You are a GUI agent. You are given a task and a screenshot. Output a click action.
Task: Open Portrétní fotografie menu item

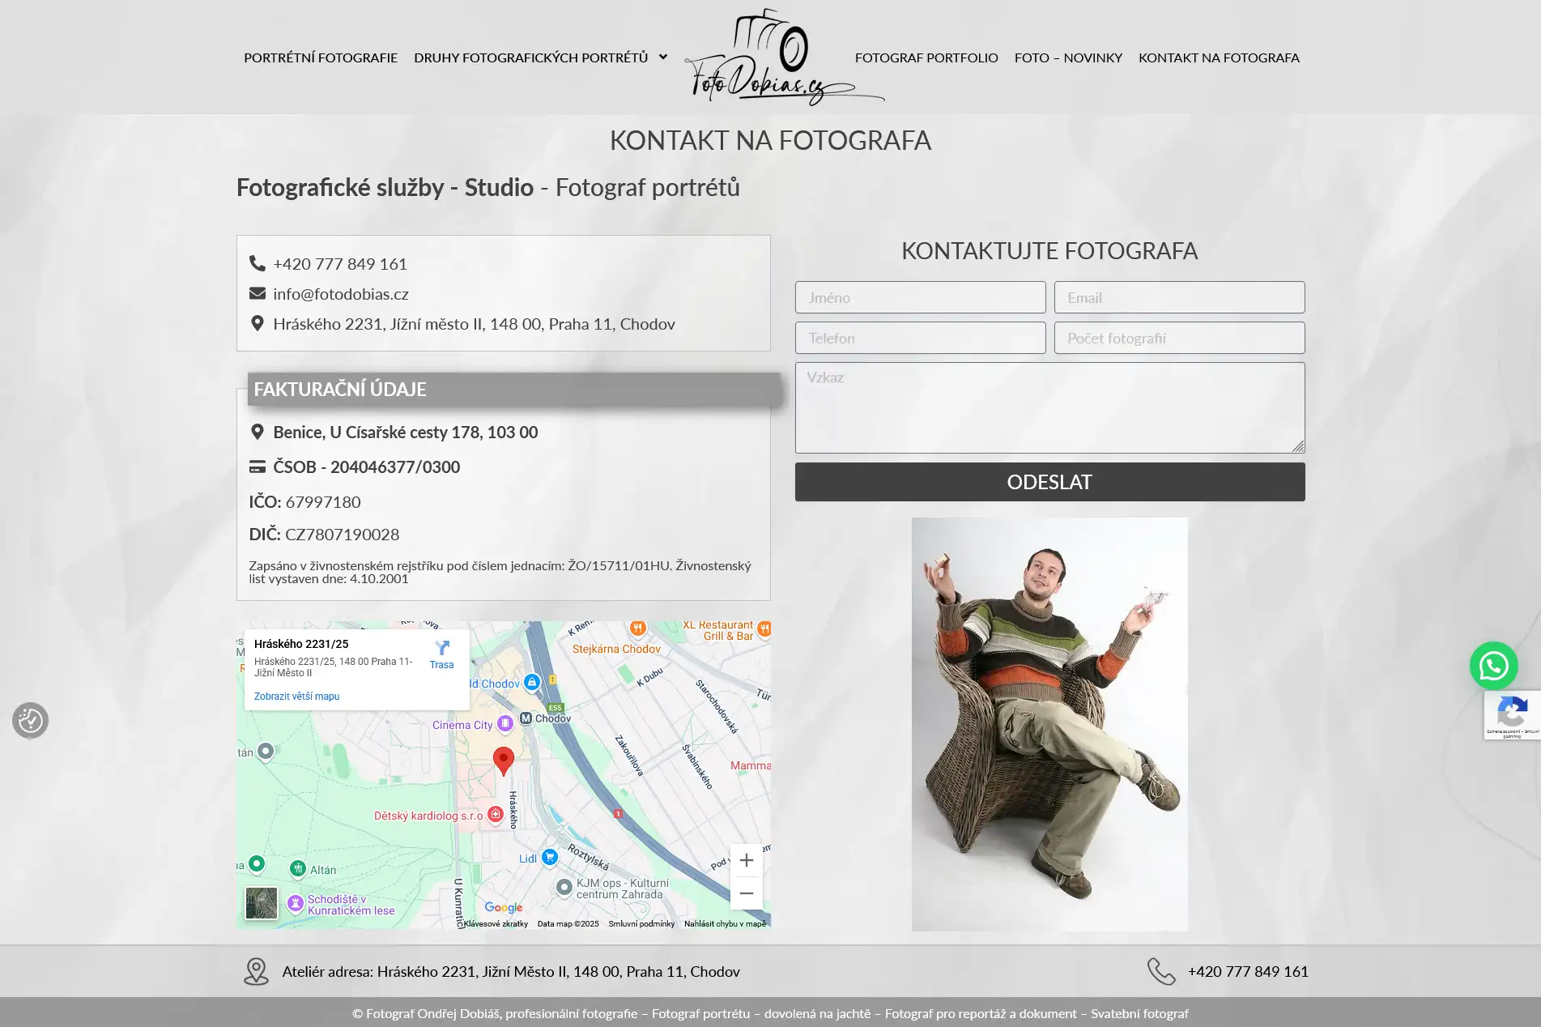coord(321,58)
